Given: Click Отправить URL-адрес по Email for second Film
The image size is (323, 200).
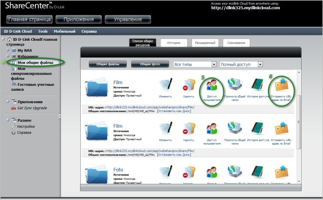Looking at the screenshot, I should (281, 128).
